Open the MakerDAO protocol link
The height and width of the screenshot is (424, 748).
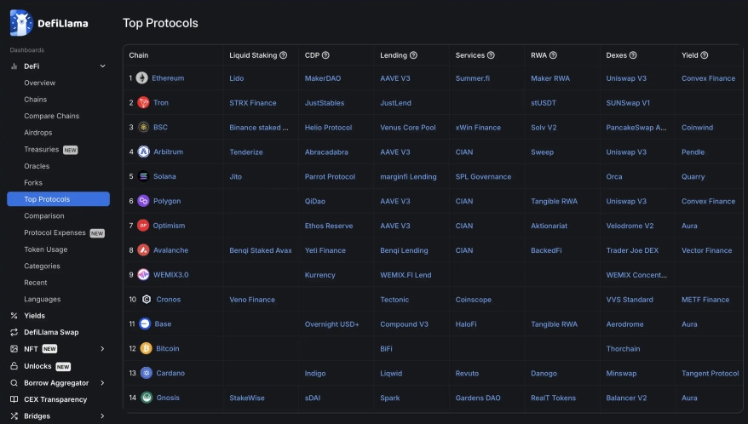coord(322,78)
